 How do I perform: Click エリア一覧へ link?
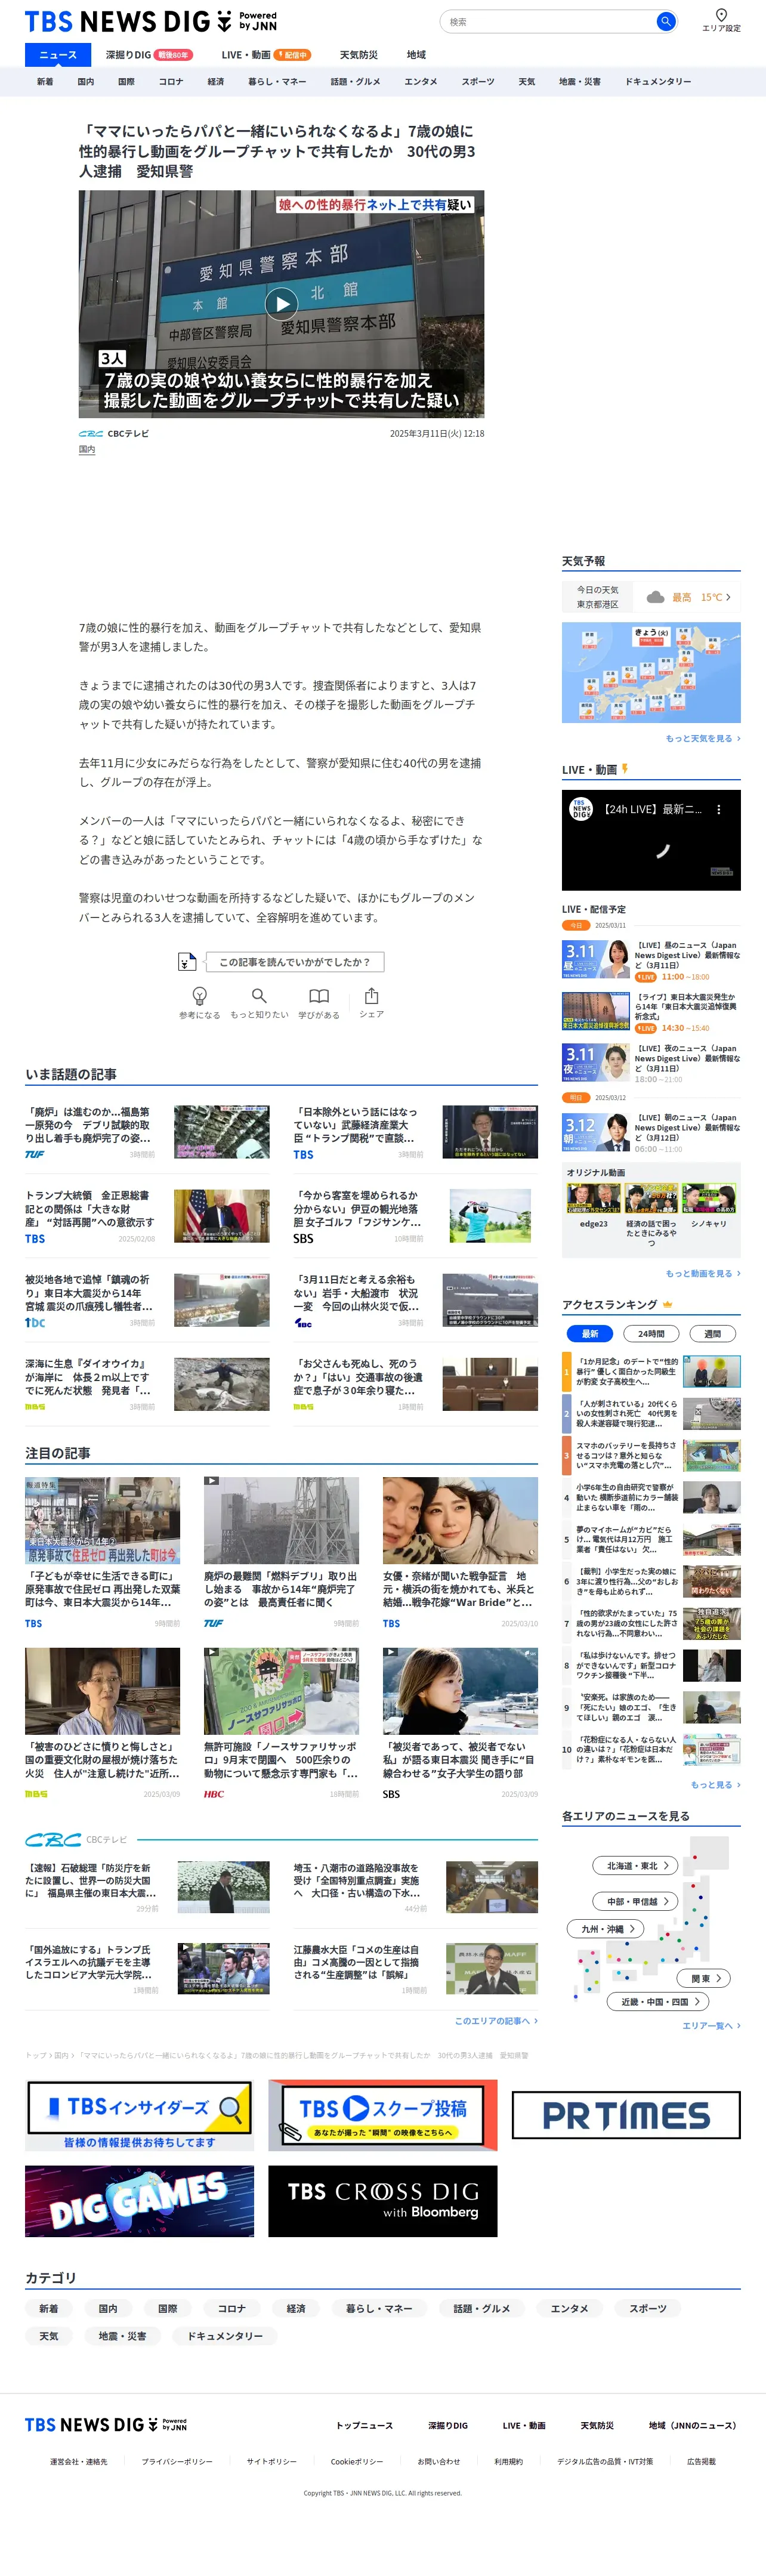click(x=711, y=2026)
